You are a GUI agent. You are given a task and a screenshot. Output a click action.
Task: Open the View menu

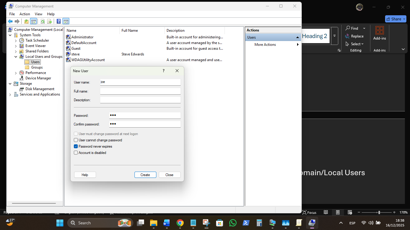(x=38, y=14)
